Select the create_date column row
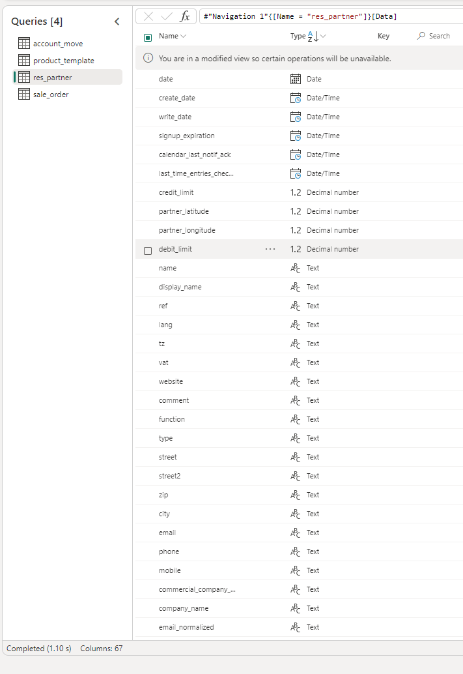Screen dimensions: 463x674 pos(299,98)
